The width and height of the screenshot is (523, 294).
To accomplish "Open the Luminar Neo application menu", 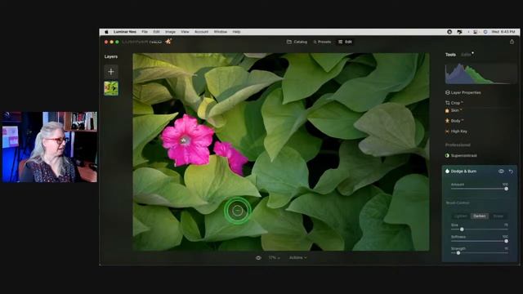I will (125, 32).
